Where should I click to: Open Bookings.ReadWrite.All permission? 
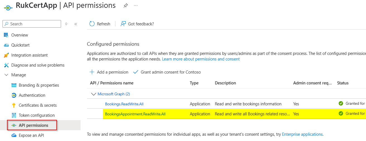tap(124, 104)
